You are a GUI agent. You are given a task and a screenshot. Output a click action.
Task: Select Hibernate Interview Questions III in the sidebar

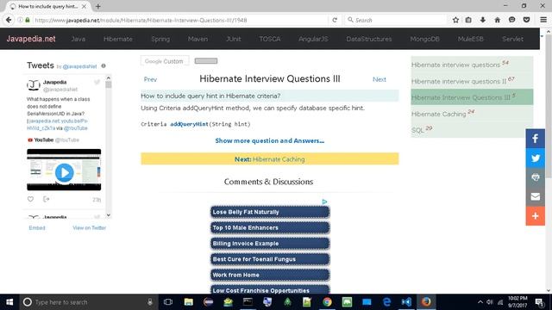point(472,97)
